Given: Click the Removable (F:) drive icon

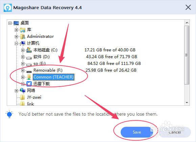Looking at the screenshot, I should [29, 71].
